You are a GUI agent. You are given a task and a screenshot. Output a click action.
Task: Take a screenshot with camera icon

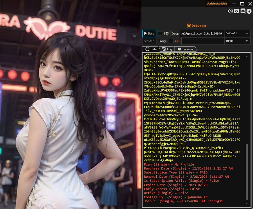(x=236, y=11)
